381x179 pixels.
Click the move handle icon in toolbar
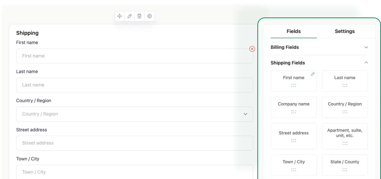click(x=120, y=16)
